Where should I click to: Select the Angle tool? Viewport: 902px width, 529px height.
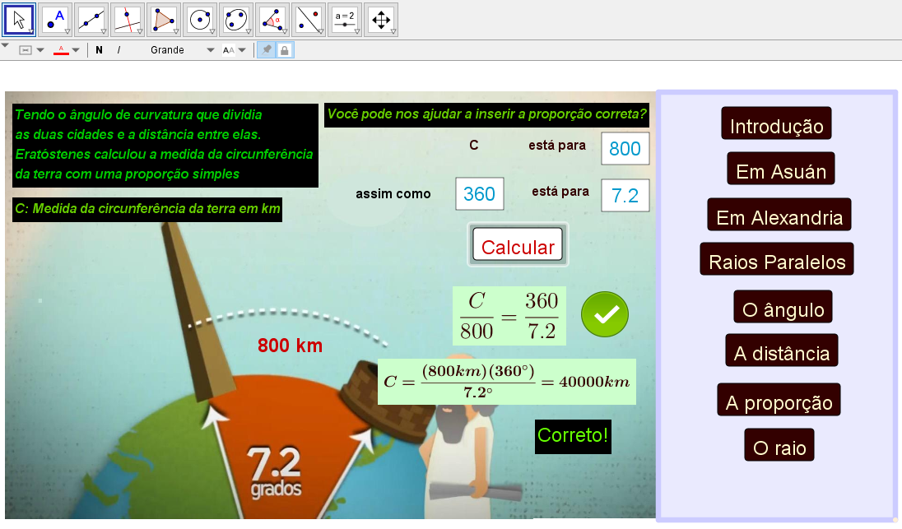(x=272, y=20)
